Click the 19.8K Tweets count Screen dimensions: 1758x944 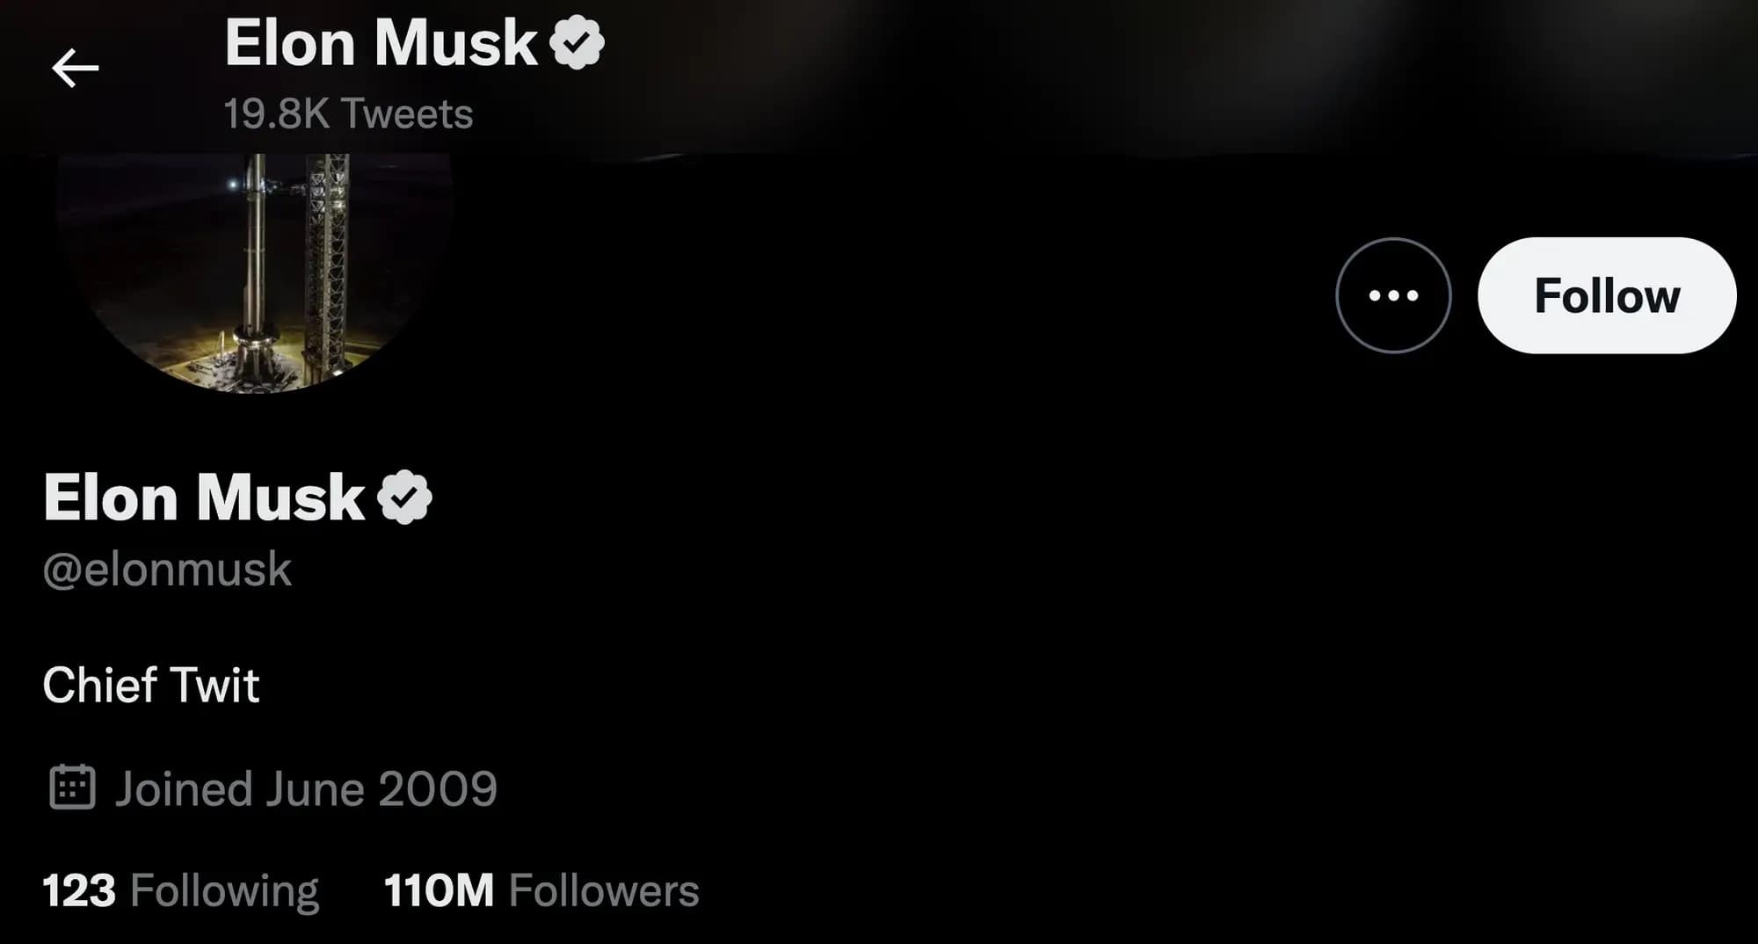click(348, 113)
